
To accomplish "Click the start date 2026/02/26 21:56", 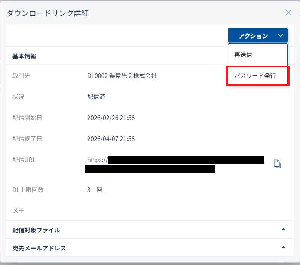I will [x=111, y=118].
